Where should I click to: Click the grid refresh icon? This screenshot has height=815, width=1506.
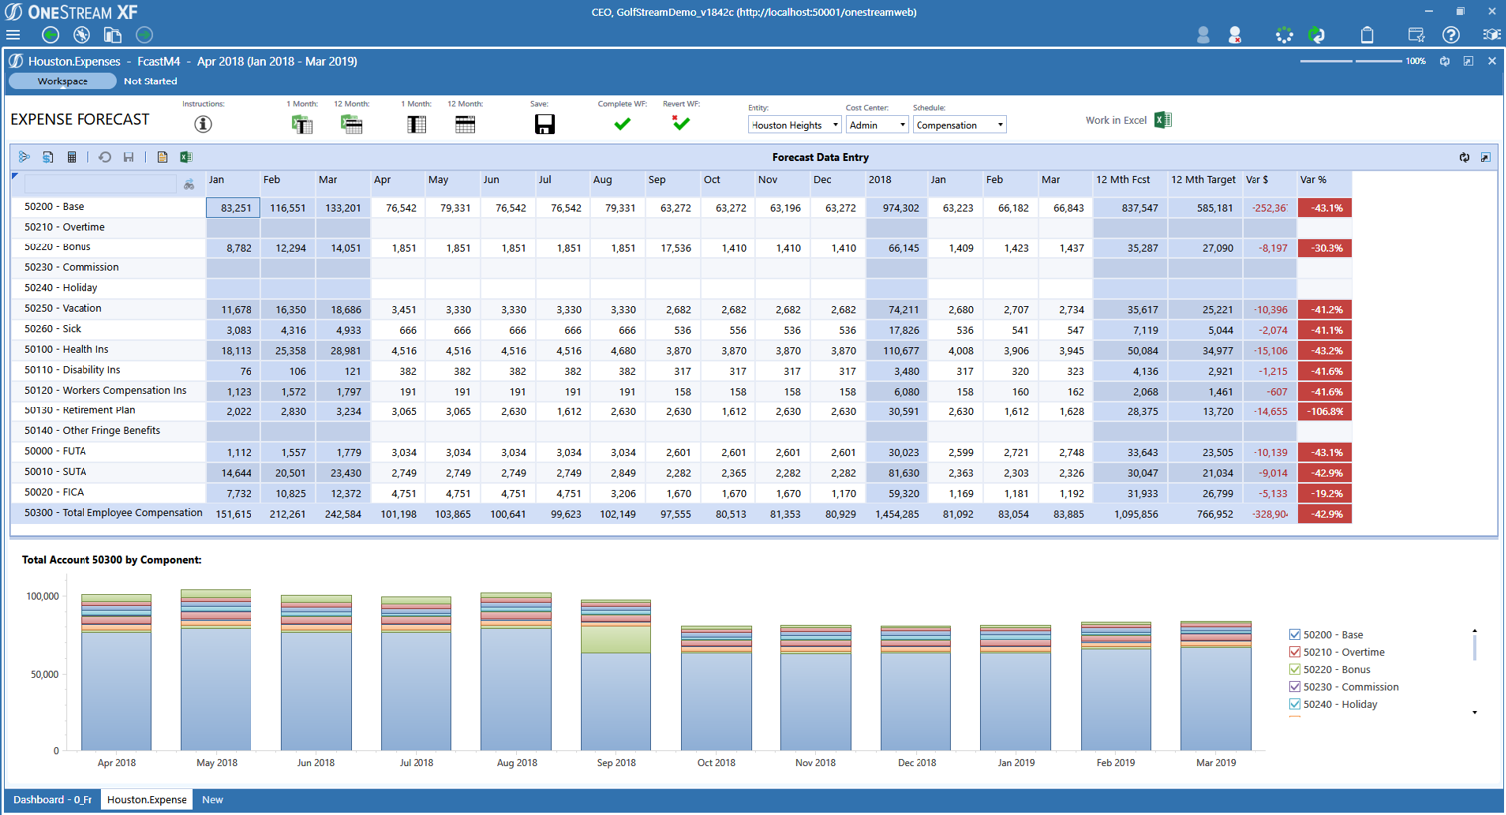click(1464, 157)
